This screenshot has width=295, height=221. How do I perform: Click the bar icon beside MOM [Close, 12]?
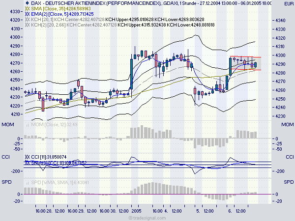click(x=28, y=125)
